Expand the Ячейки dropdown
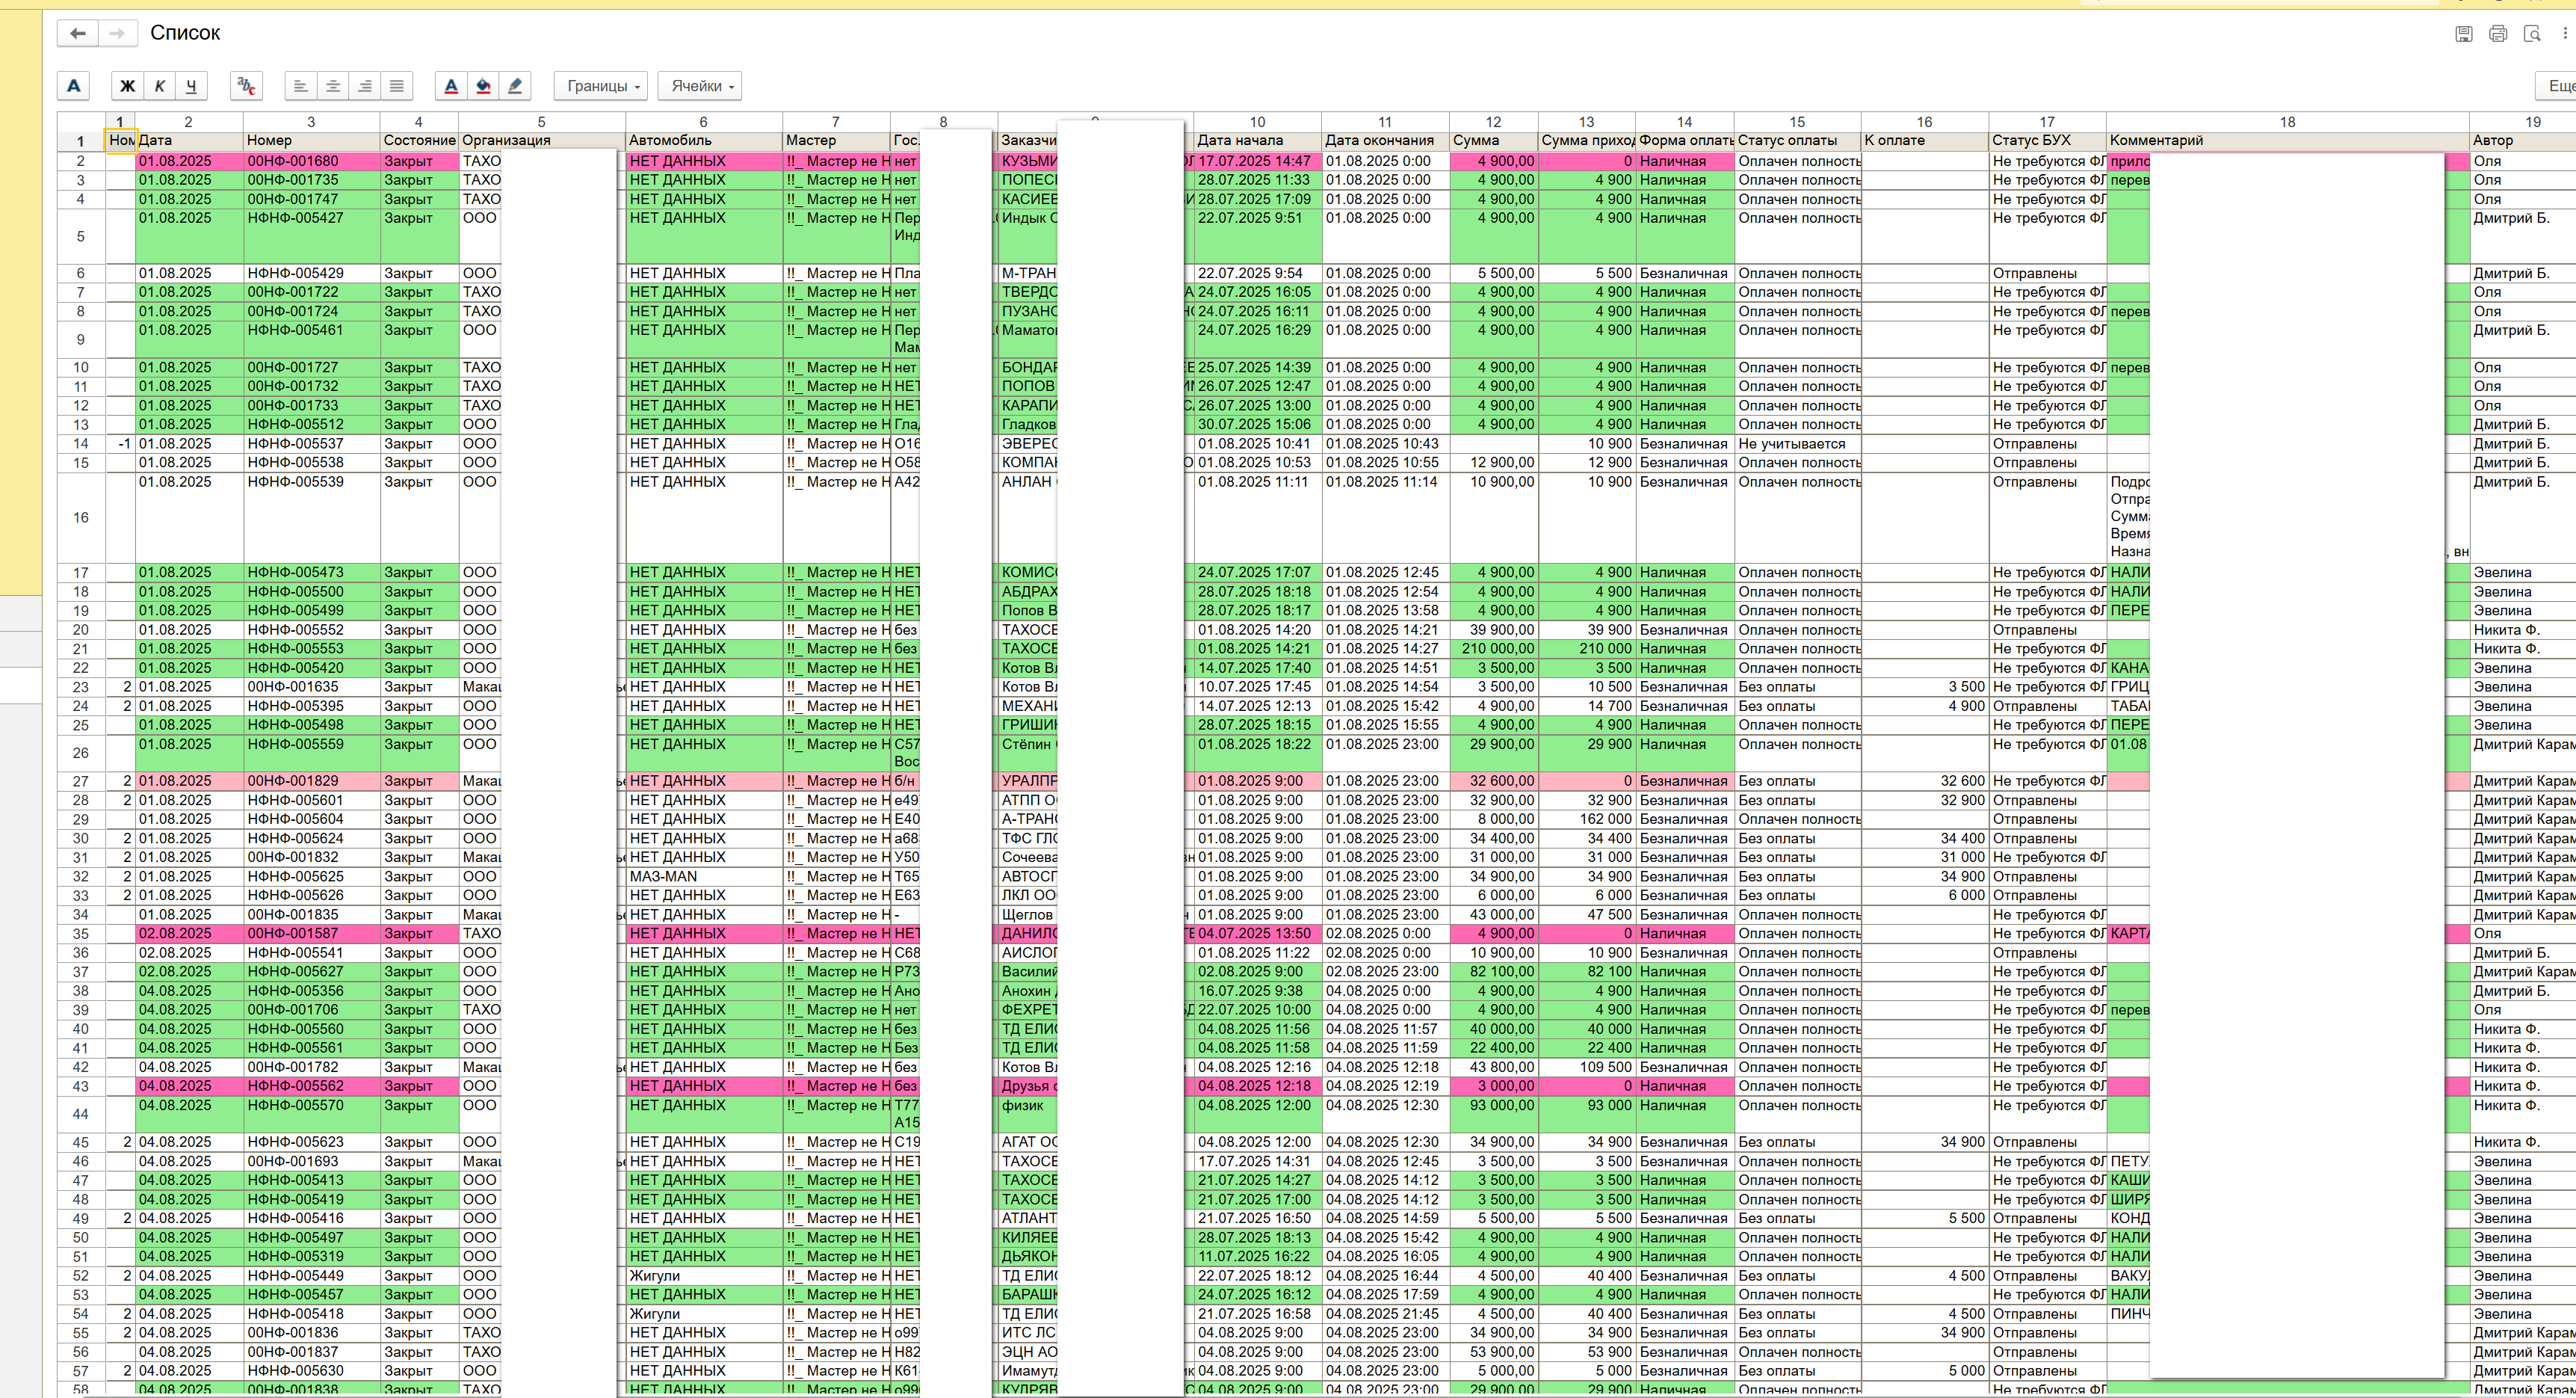Screen dimensions: 2576x1398 tap(701, 86)
